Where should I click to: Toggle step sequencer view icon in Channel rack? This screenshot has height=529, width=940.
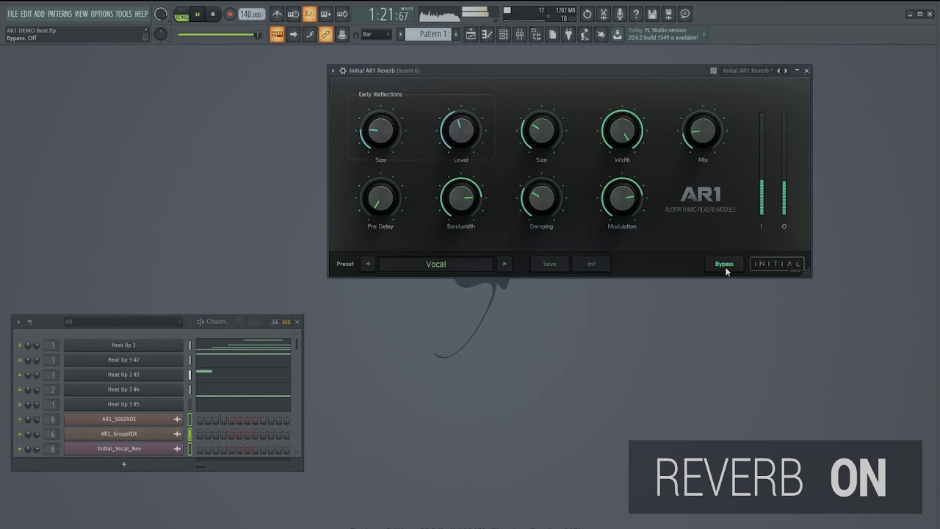tap(286, 322)
